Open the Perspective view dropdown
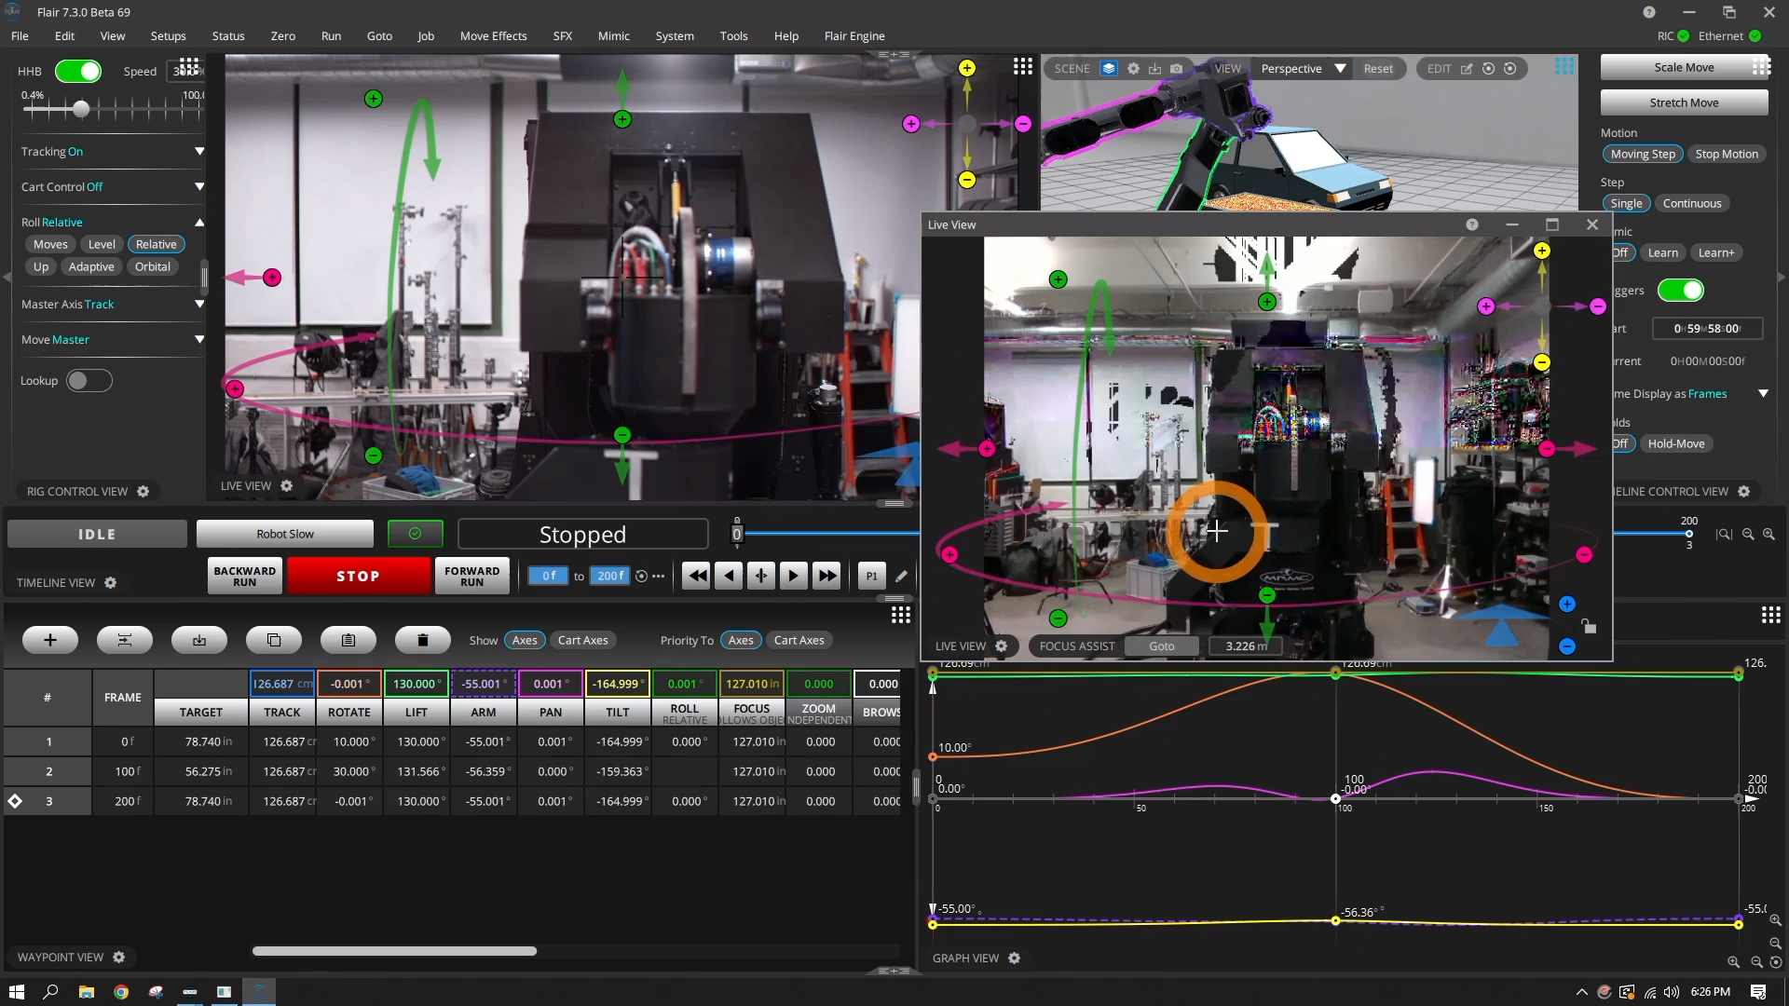 pyautogui.click(x=1302, y=68)
